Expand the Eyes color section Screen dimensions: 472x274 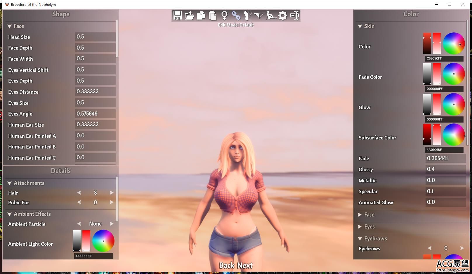pyautogui.click(x=360, y=227)
